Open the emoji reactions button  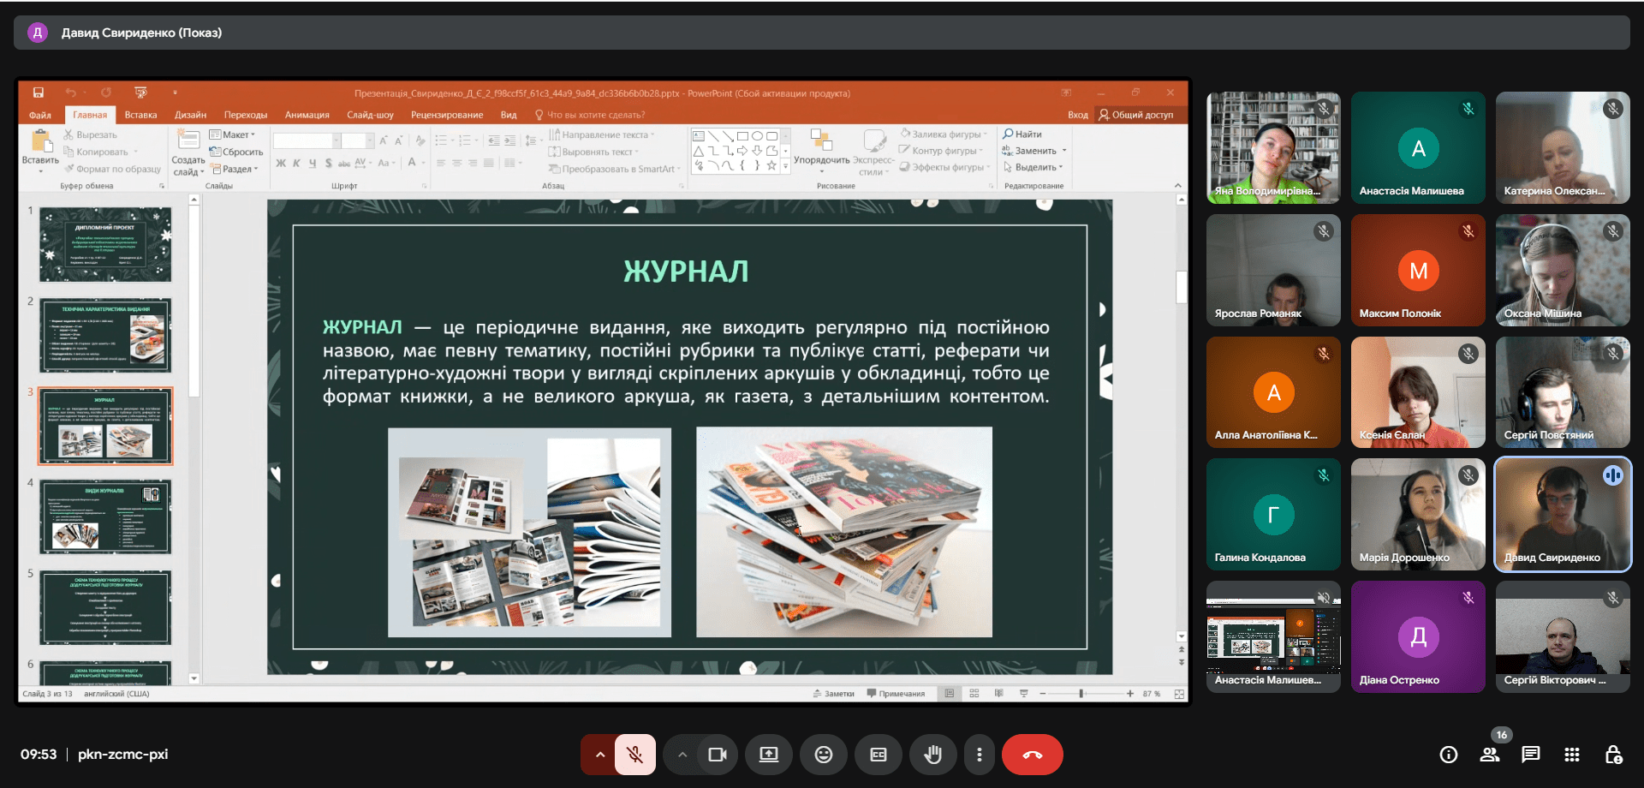point(823,755)
